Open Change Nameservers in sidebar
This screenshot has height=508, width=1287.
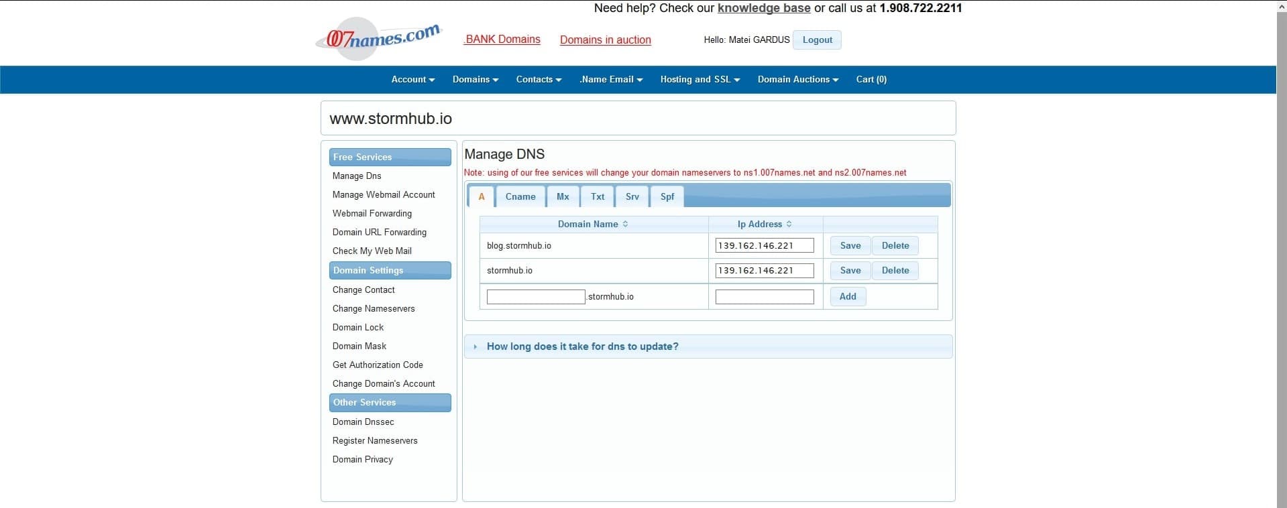pyautogui.click(x=374, y=308)
